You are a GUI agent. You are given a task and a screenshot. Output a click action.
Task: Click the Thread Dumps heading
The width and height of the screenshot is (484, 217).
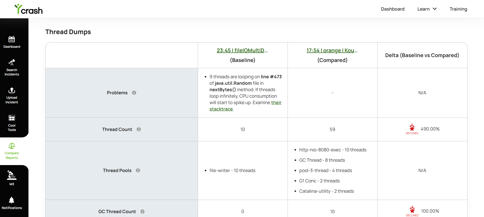coord(68,32)
